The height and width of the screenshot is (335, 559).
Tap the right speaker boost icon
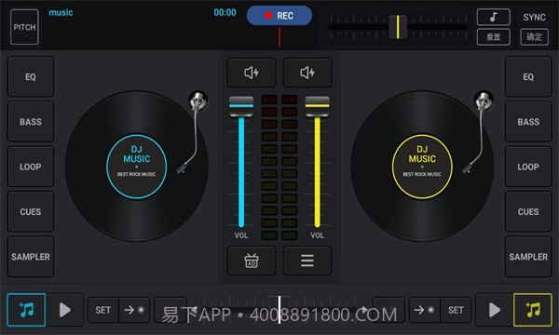pyautogui.click(x=307, y=73)
